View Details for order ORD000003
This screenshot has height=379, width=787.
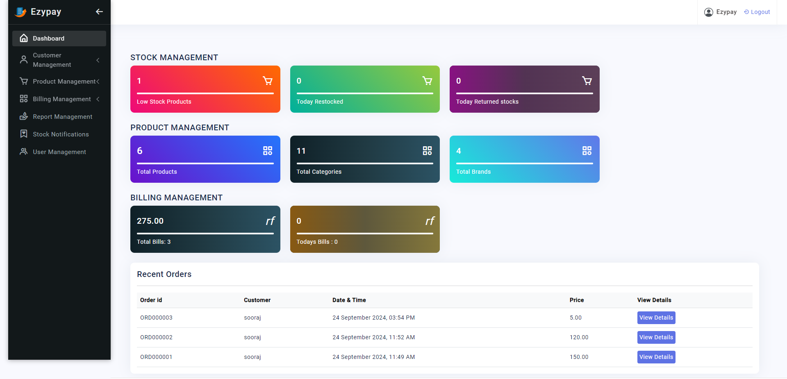[x=656, y=318]
